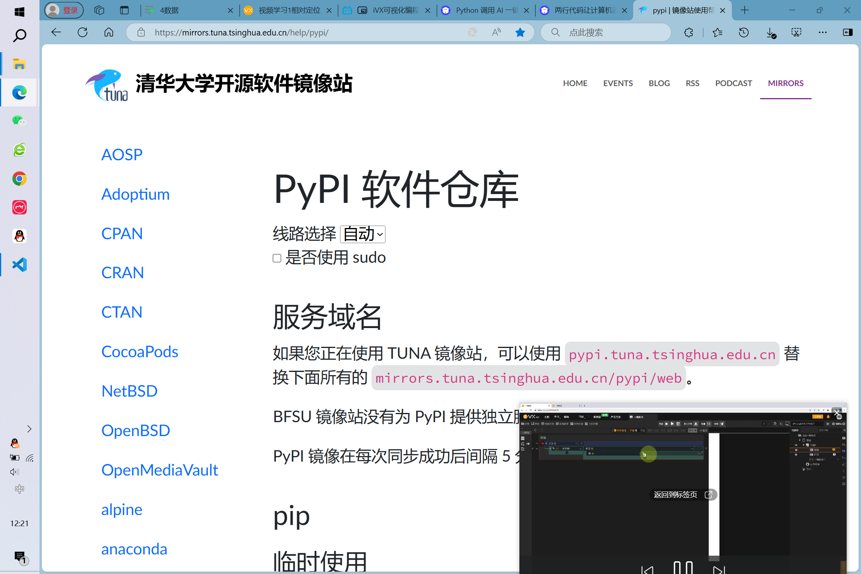861x574 pixels.
Task: Open workspaces icon beside login
Action: [x=99, y=10]
